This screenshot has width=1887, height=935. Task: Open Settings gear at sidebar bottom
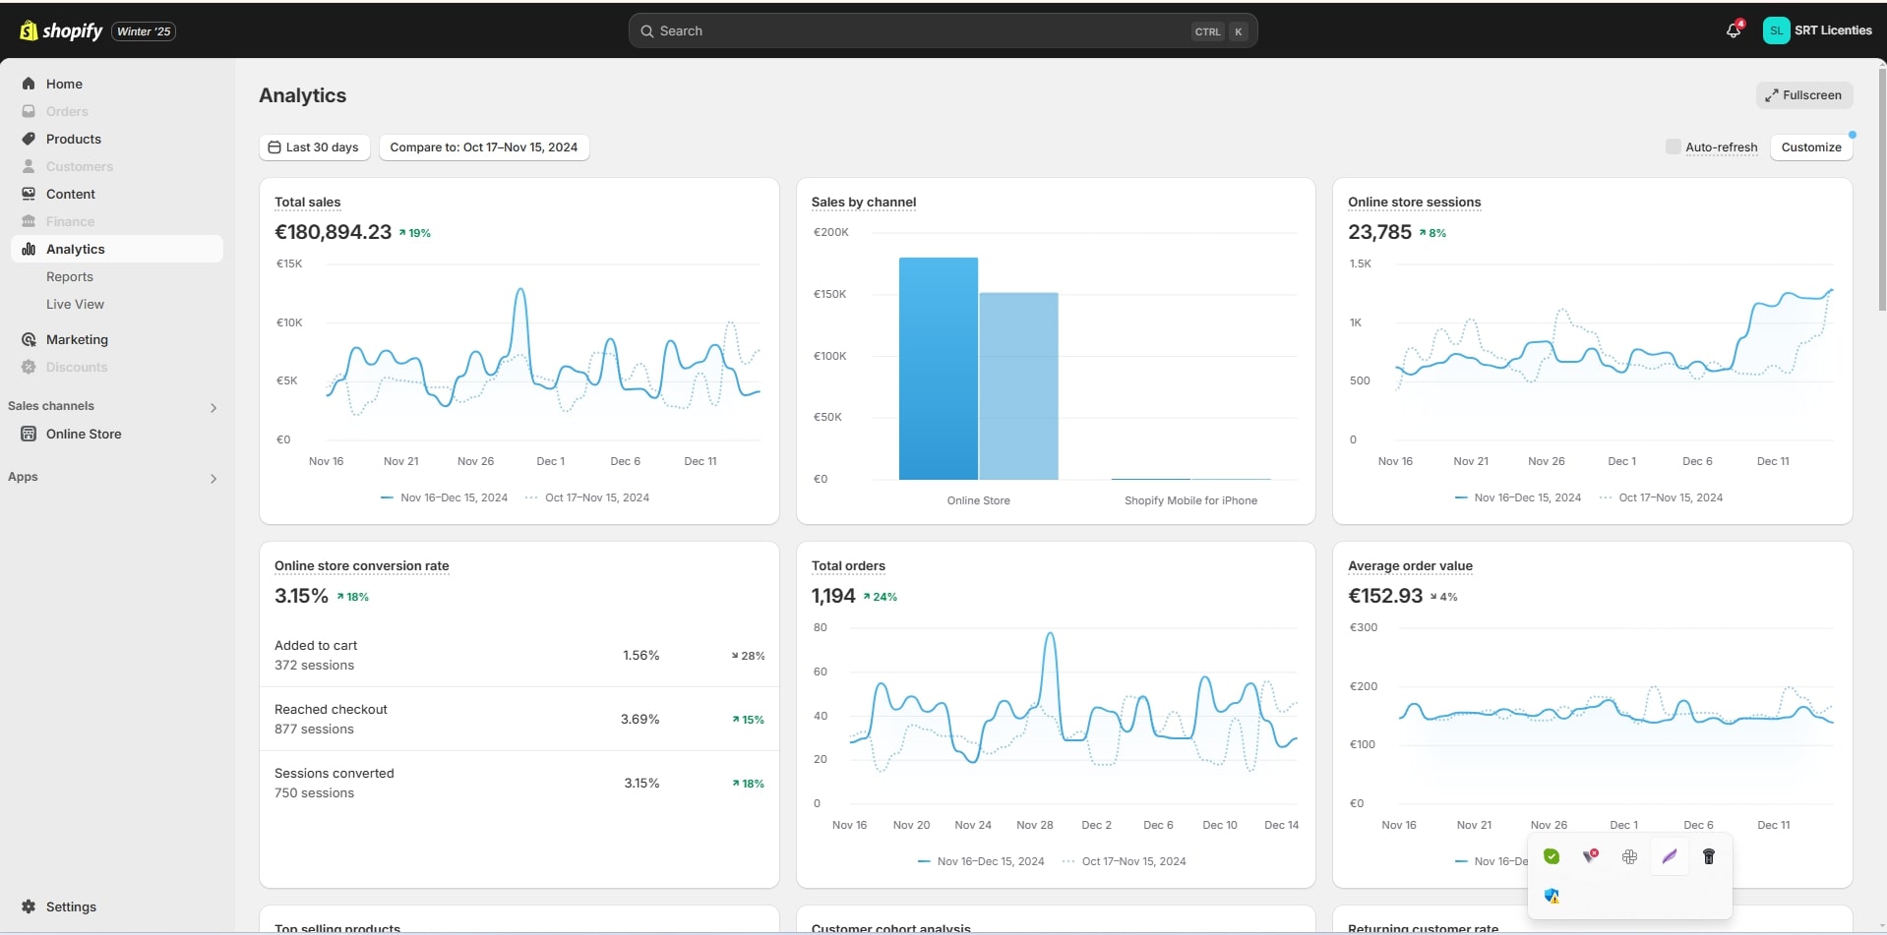point(29,906)
